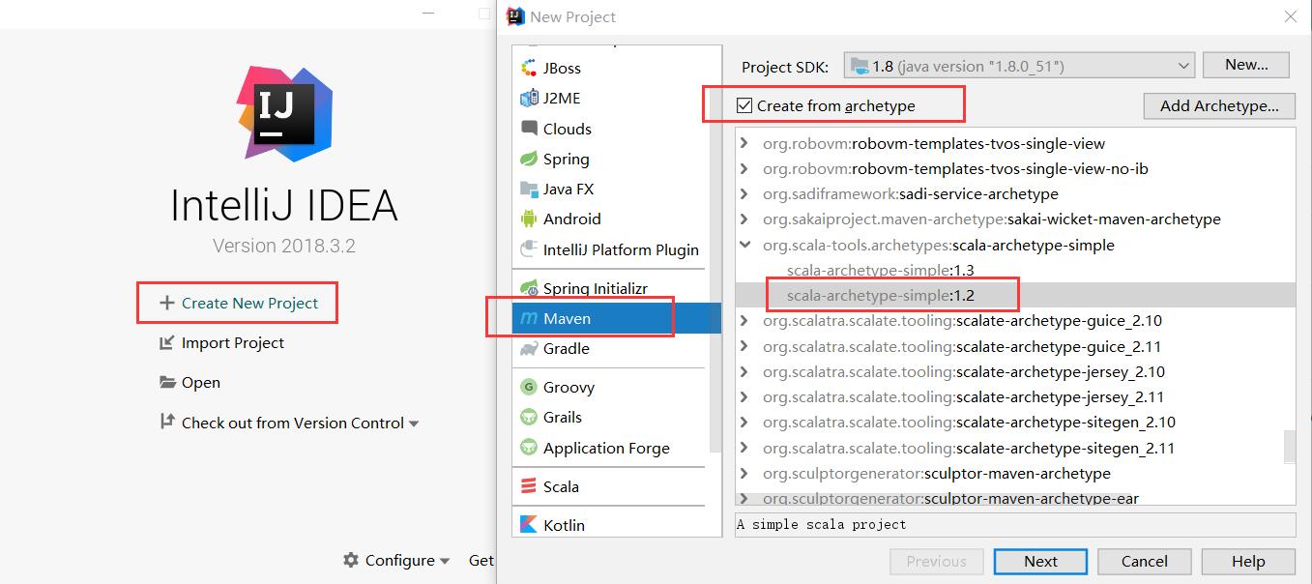
Task: Click the Spring leaf icon
Action: [529, 159]
